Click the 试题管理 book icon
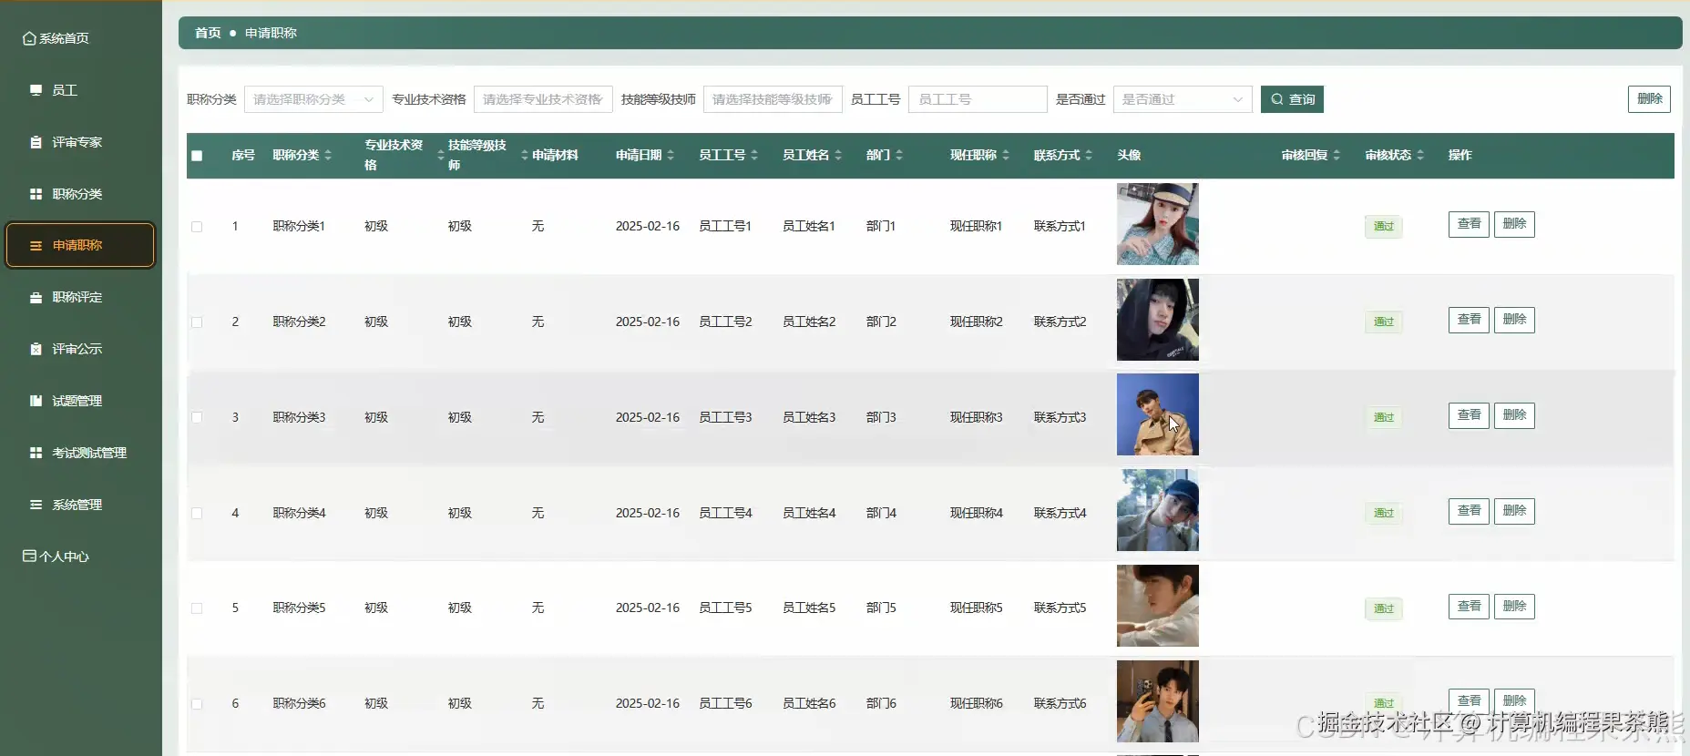Screen dimensions: 1690x756 (36, 401)
